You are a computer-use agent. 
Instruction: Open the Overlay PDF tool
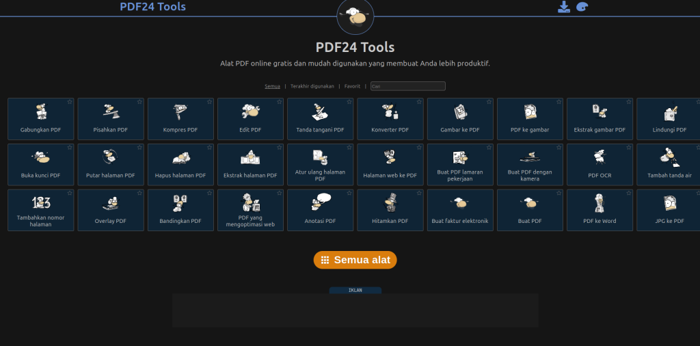tap(111, 210)
